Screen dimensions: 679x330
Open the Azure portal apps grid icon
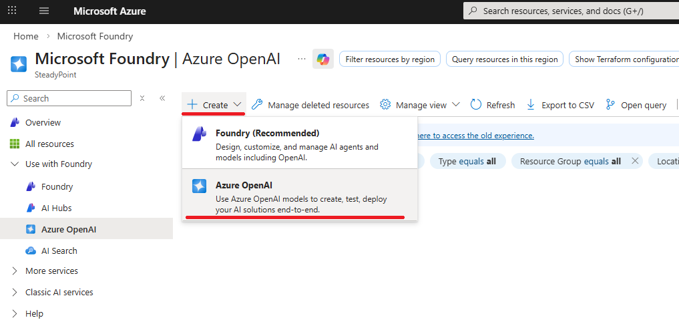[x=12, y=11]
